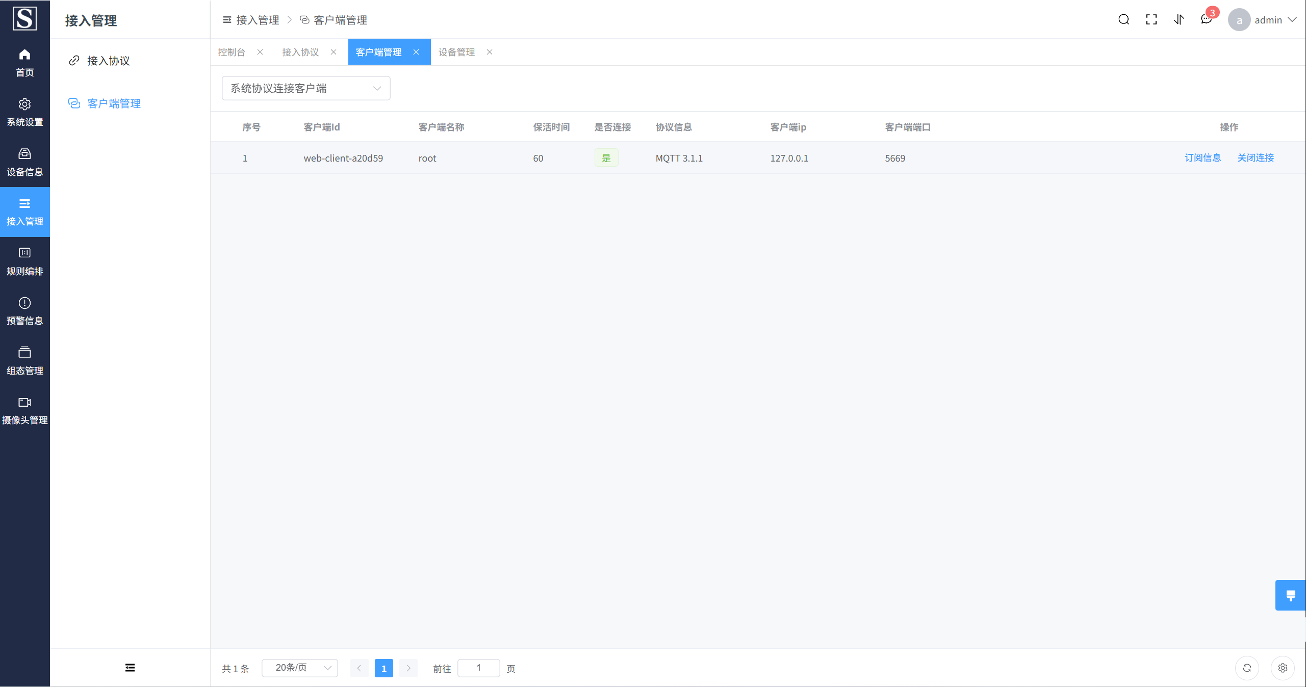The image size is (1306, 687).
Task: Open the search icon in header
Action: (1123, 20)
